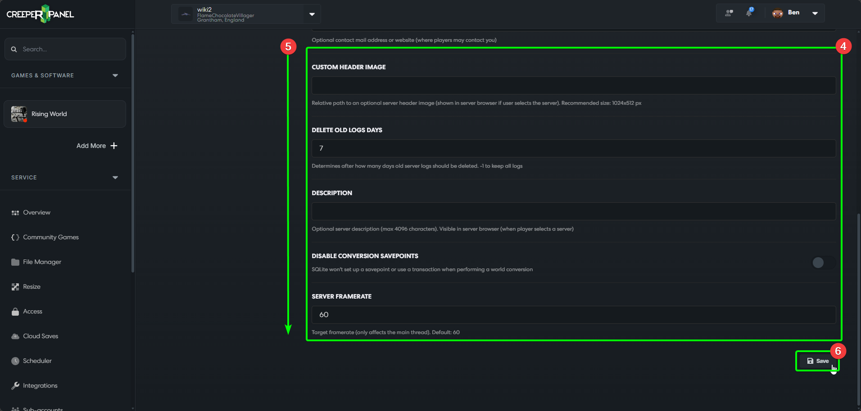
Task: Toggle Disable Conversion Savepoints switch
Action: click(x=822, y=263)
